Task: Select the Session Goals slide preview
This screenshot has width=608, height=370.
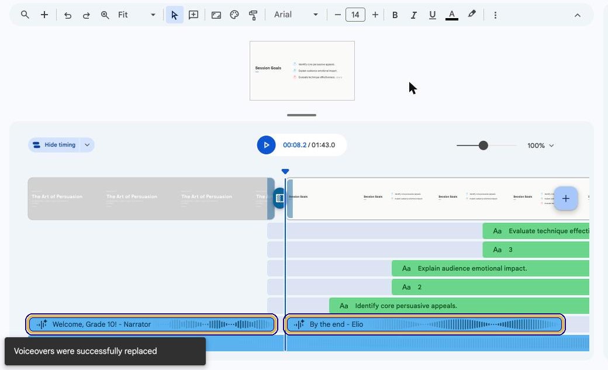Action: pos(302,71)
